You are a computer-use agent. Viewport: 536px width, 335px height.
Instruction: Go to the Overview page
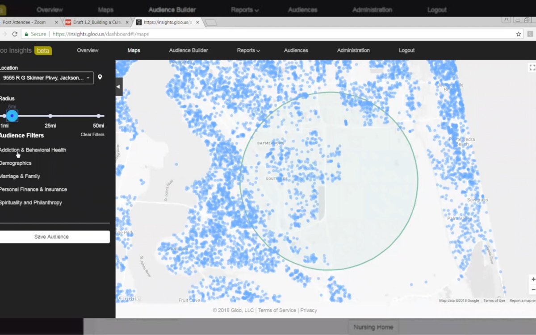[x=88, y=50]
